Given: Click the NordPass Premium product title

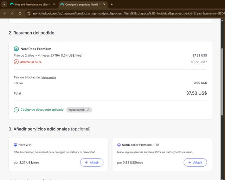Looking at the screenshot, I should [36, 49].
